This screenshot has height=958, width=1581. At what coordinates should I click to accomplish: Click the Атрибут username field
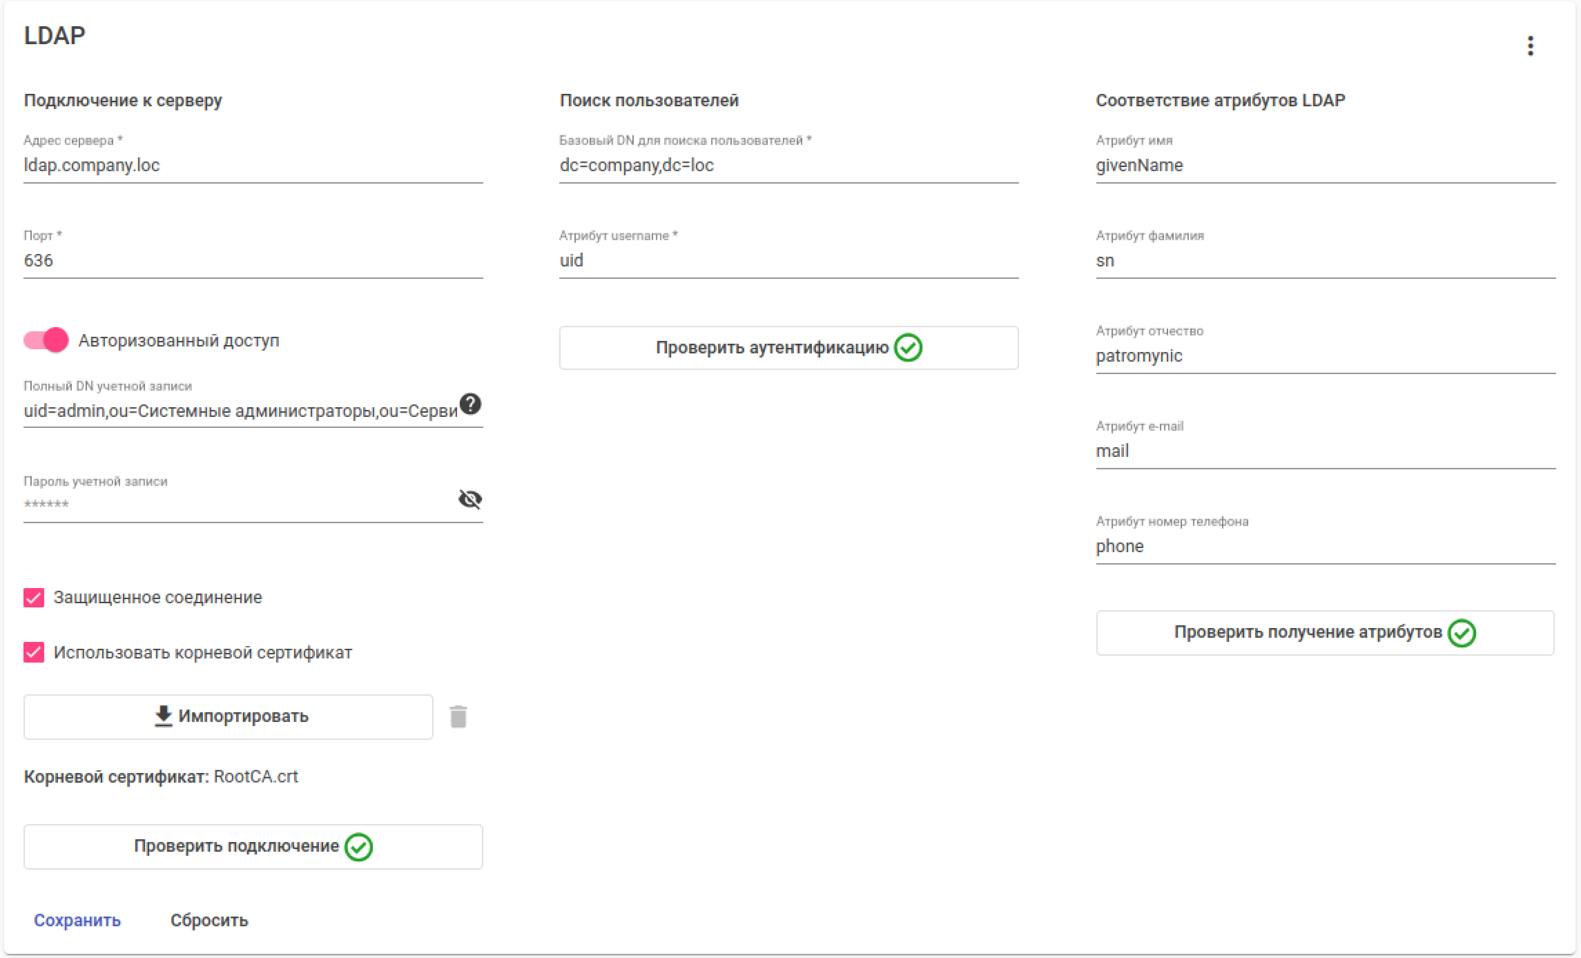coord(788,261)
